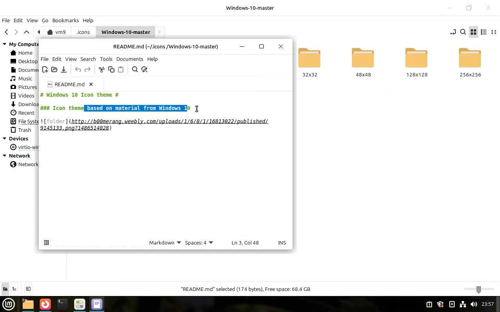The height and width of the screenshot is (312, 500).
Task: Toggle the location entry in the file manager
Action: [453, 32]
